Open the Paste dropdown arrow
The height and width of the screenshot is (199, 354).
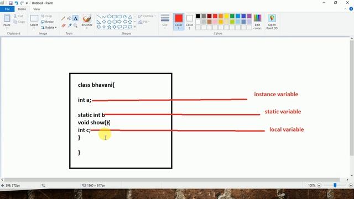pyautogui.click(x=7, y=28)
